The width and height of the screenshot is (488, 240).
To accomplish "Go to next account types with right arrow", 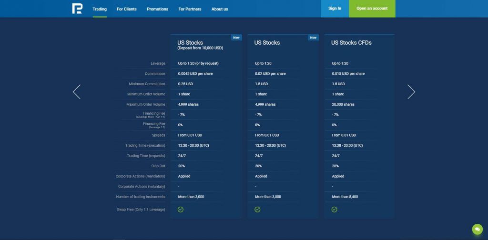I will coord(411,92).
